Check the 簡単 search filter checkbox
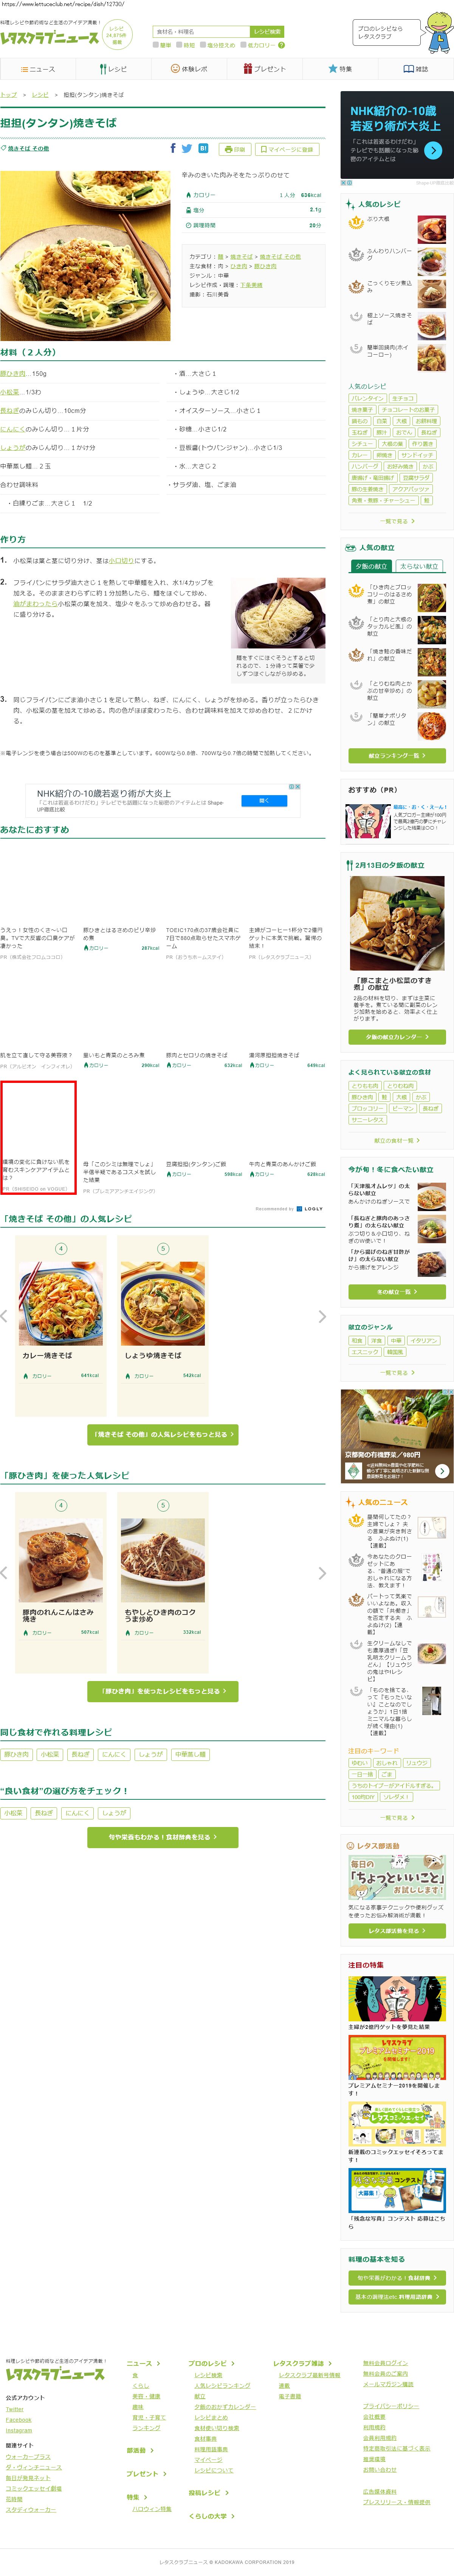This screenshot has height=2576, width=454. coord(156,45)
